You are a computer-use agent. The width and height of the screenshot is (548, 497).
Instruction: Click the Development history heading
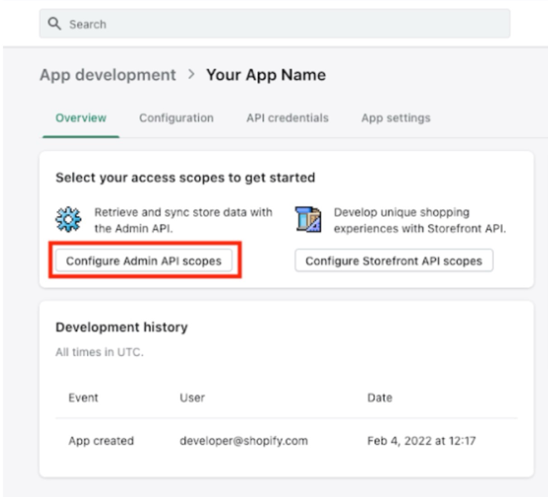(121, 327)
